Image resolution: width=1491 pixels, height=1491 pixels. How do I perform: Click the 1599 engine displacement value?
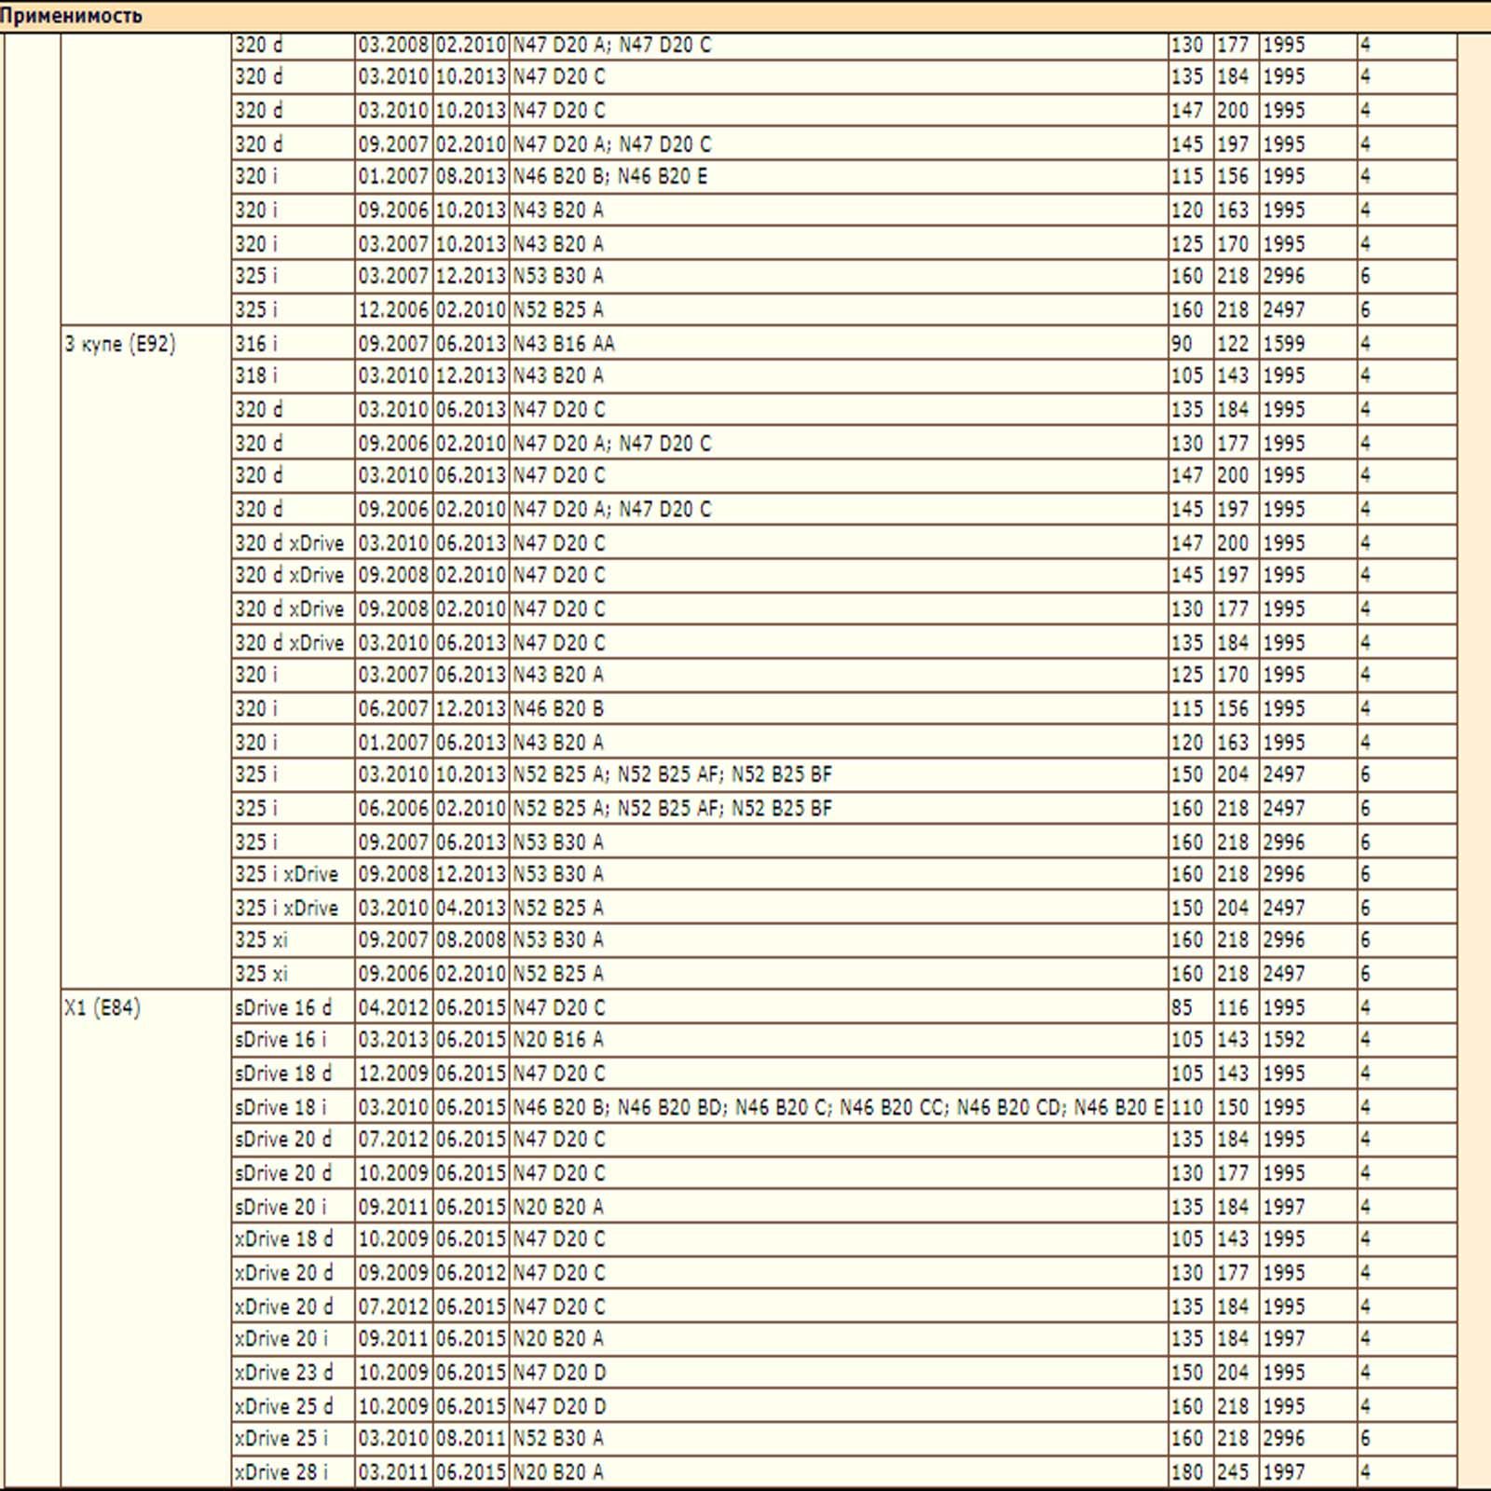tap(1284, 344)
